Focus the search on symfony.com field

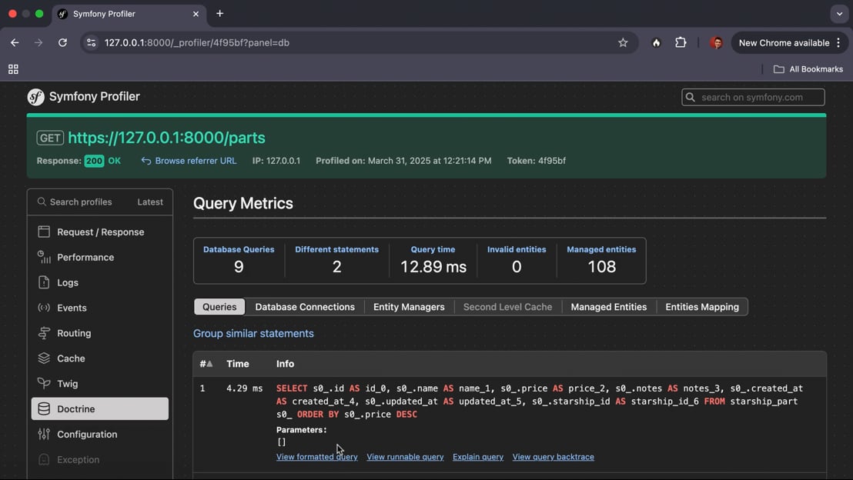tap(754, 97)
